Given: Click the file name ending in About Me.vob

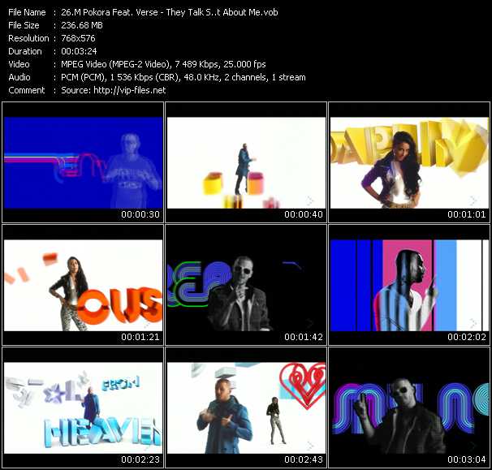Looking at the screenshot, I should coord(170,12).
